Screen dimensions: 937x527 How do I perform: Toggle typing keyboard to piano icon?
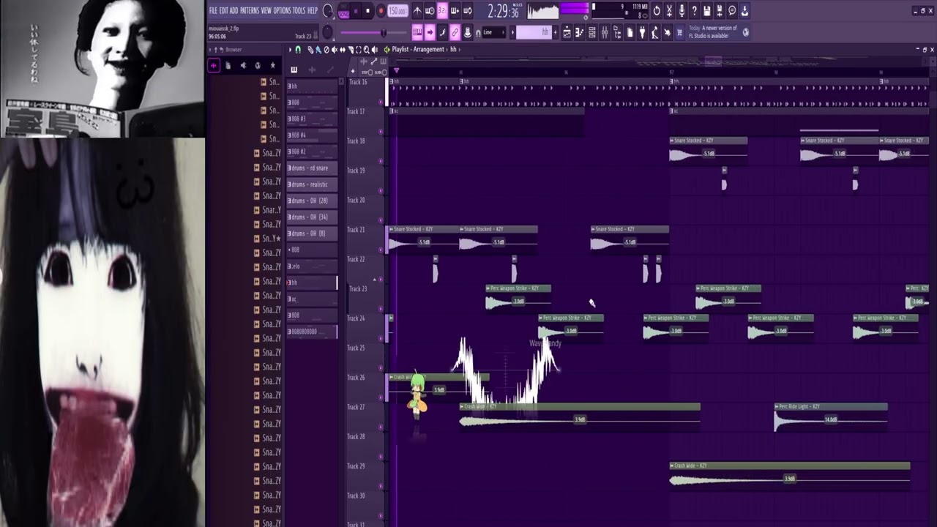coord(417,32)
